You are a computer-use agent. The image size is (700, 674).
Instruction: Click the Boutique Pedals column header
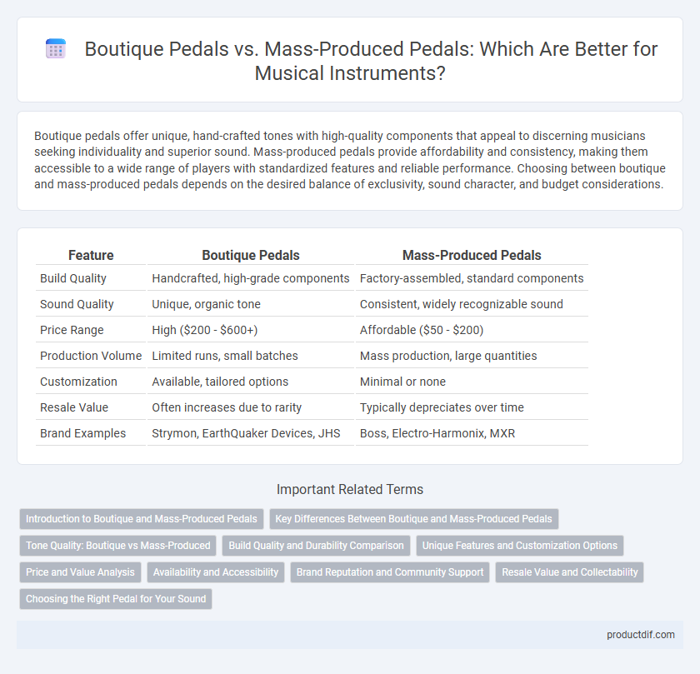pos(251,255)
